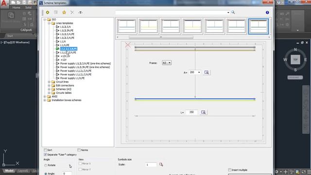Expand the Schemes (A3) folder
The width and height of the screenshot is (311, 175).
click(49, 89)
